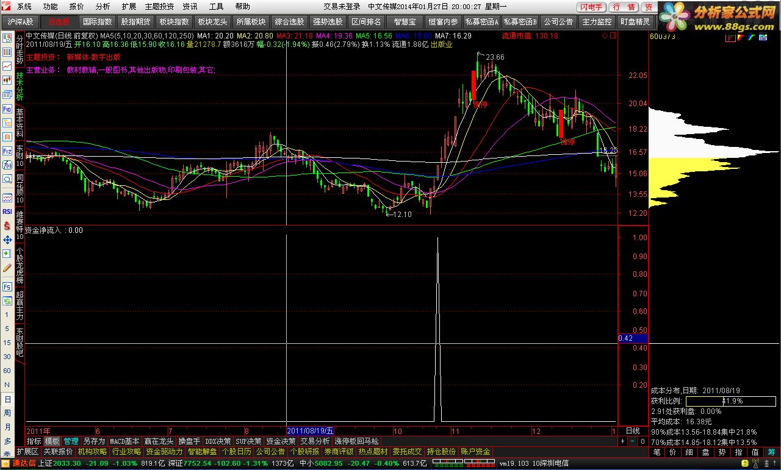Open 综合选股 toolbar button
781x470 pixels.
coord(289,21)
